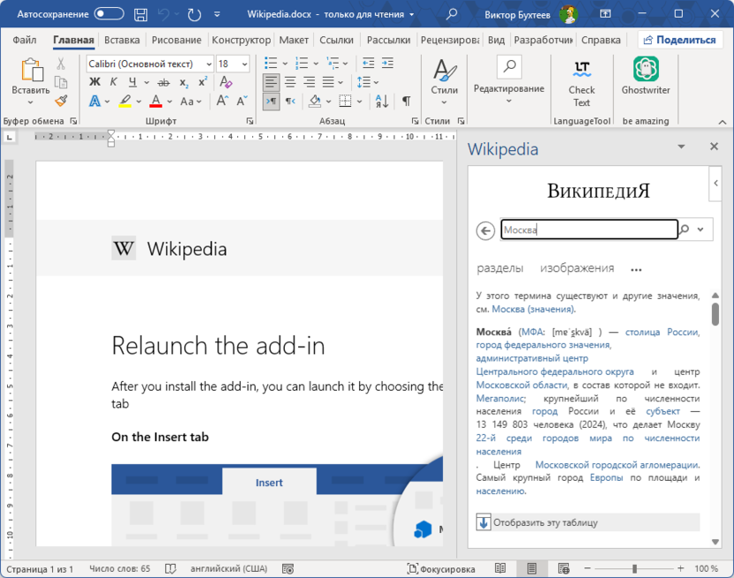Click the Share button
The image size is (734, 578).
(678, 40)
